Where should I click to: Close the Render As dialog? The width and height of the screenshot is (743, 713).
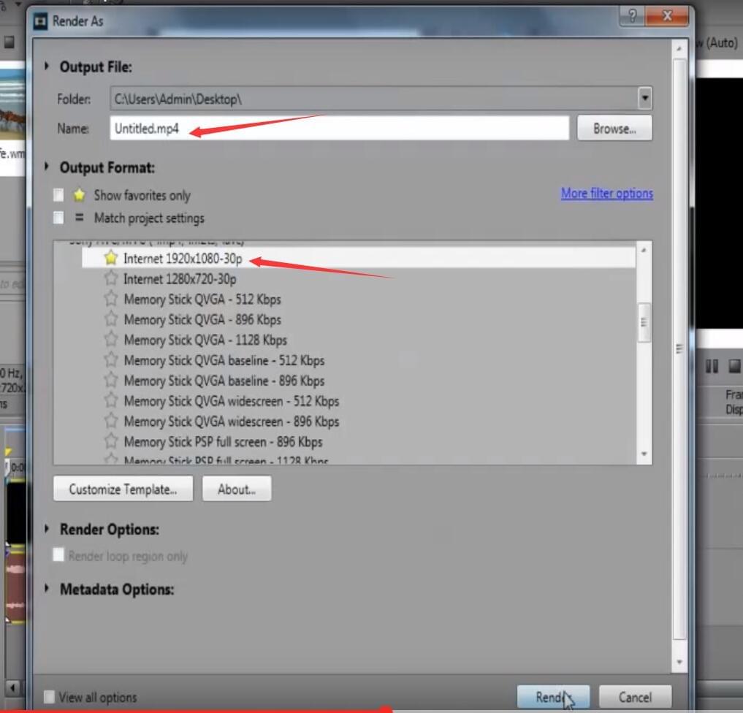pyautogui.click(x=667, y=17)
